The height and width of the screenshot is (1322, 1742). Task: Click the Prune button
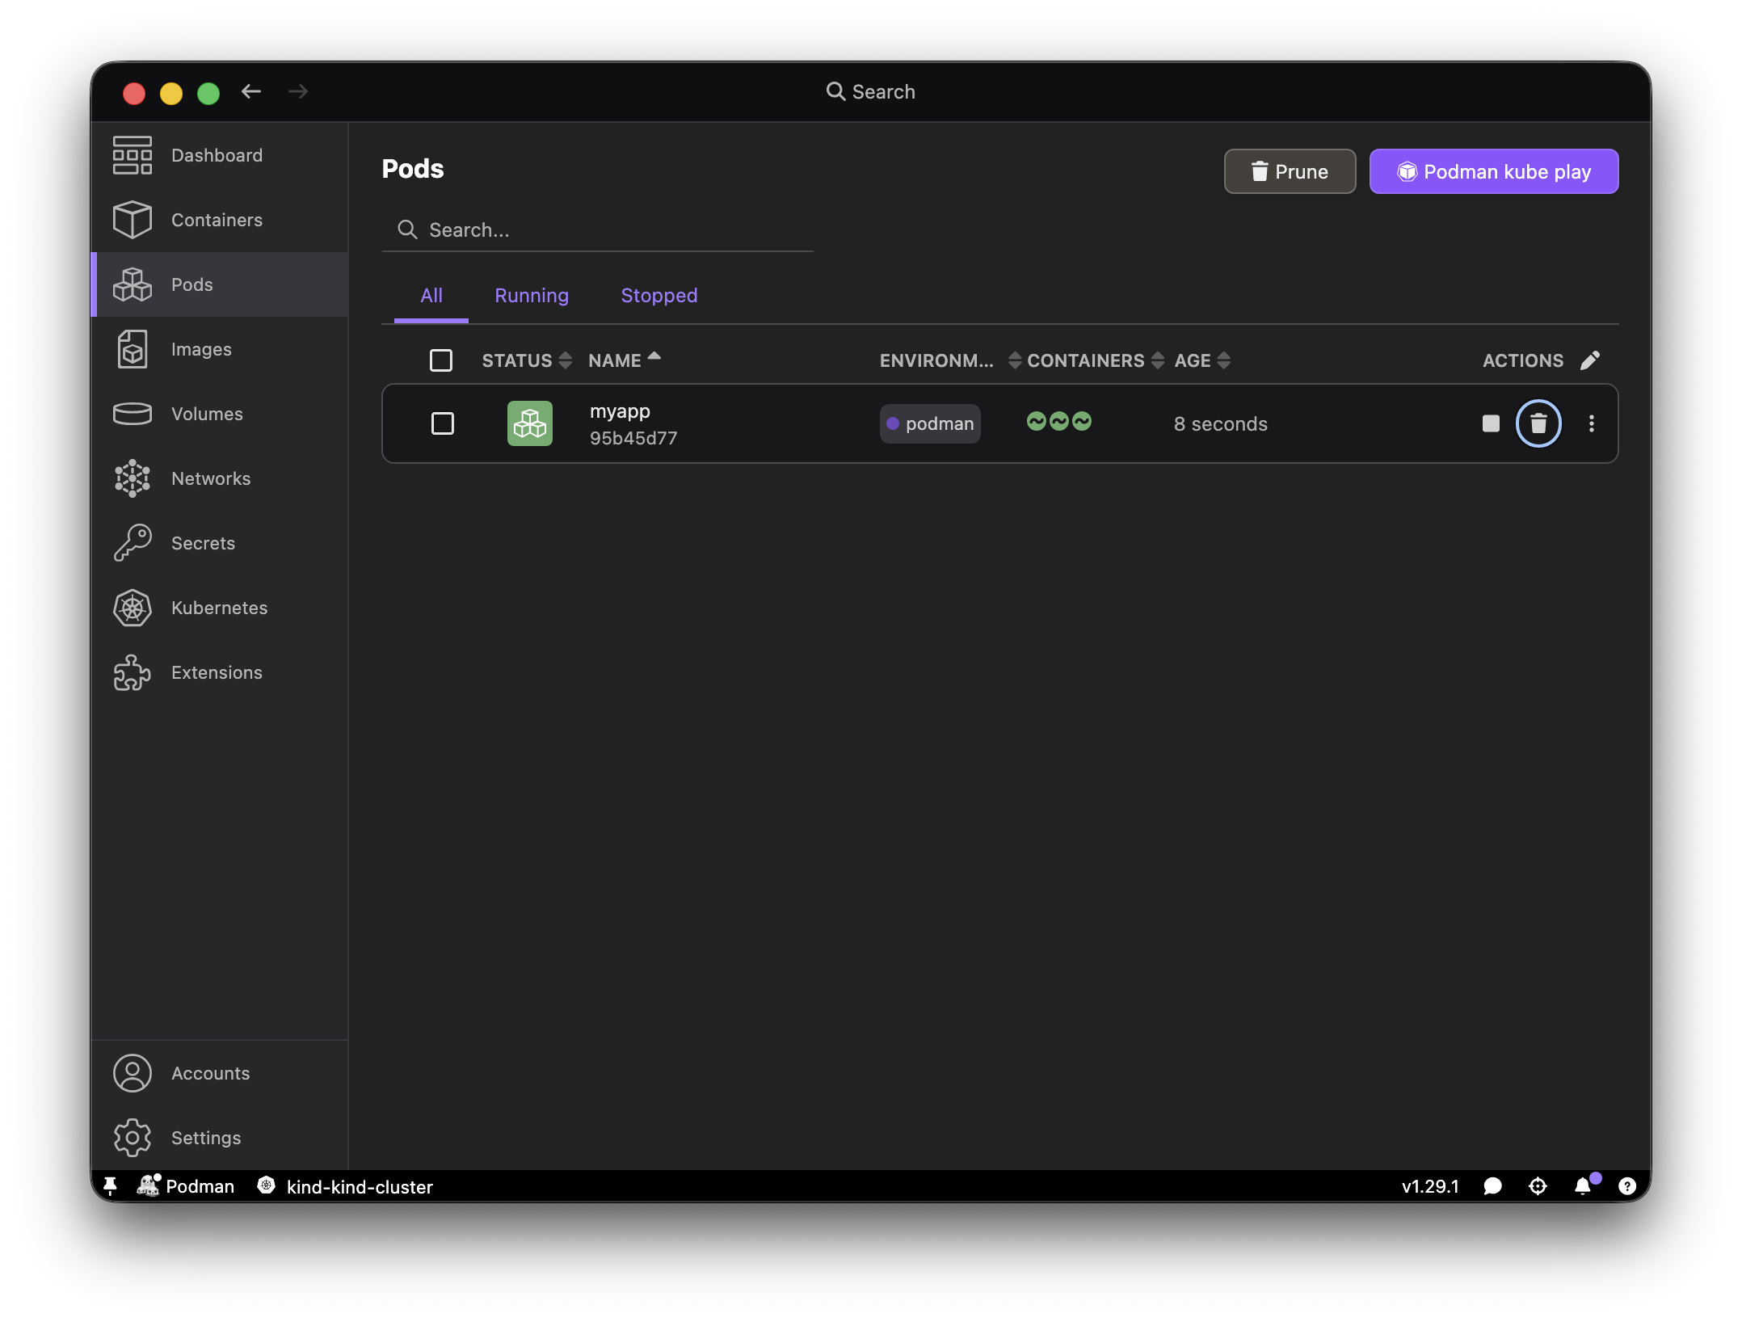[1290, 171]
